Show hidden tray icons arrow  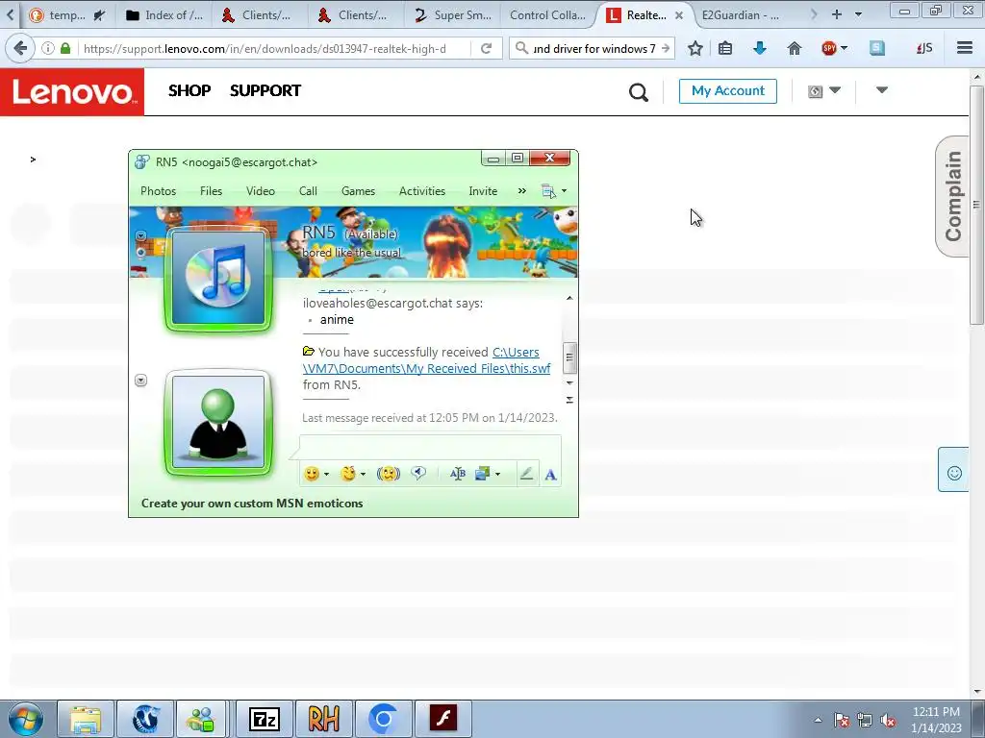coord(818,721)
